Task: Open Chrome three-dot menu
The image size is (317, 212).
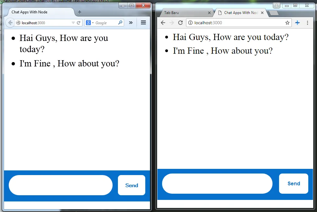Action: pyautogui.click(x=307, y=23)
